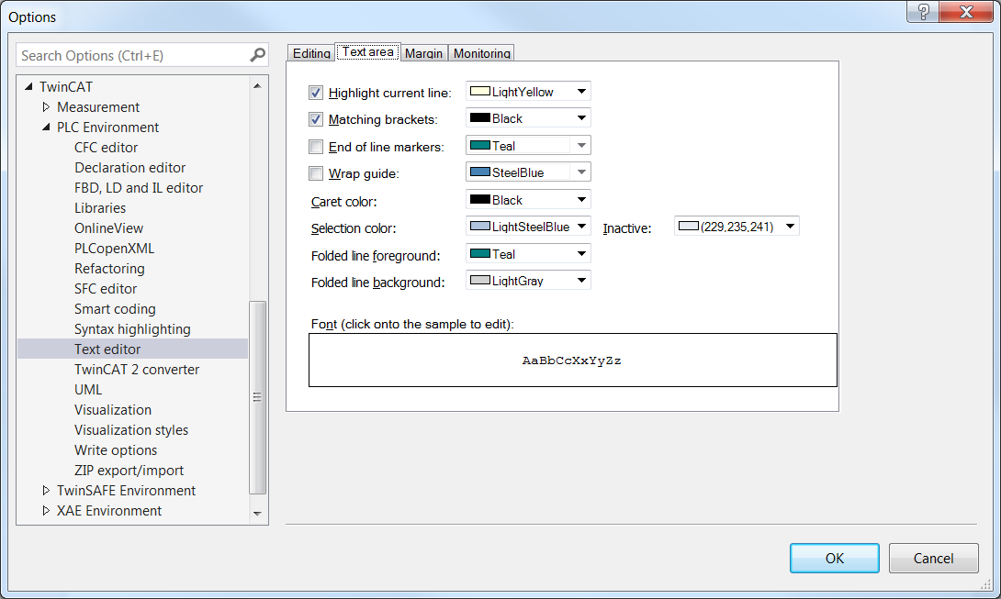Open Folded line background LightGray dropdown
This screenshot has height=599, width=1001.
528,281
